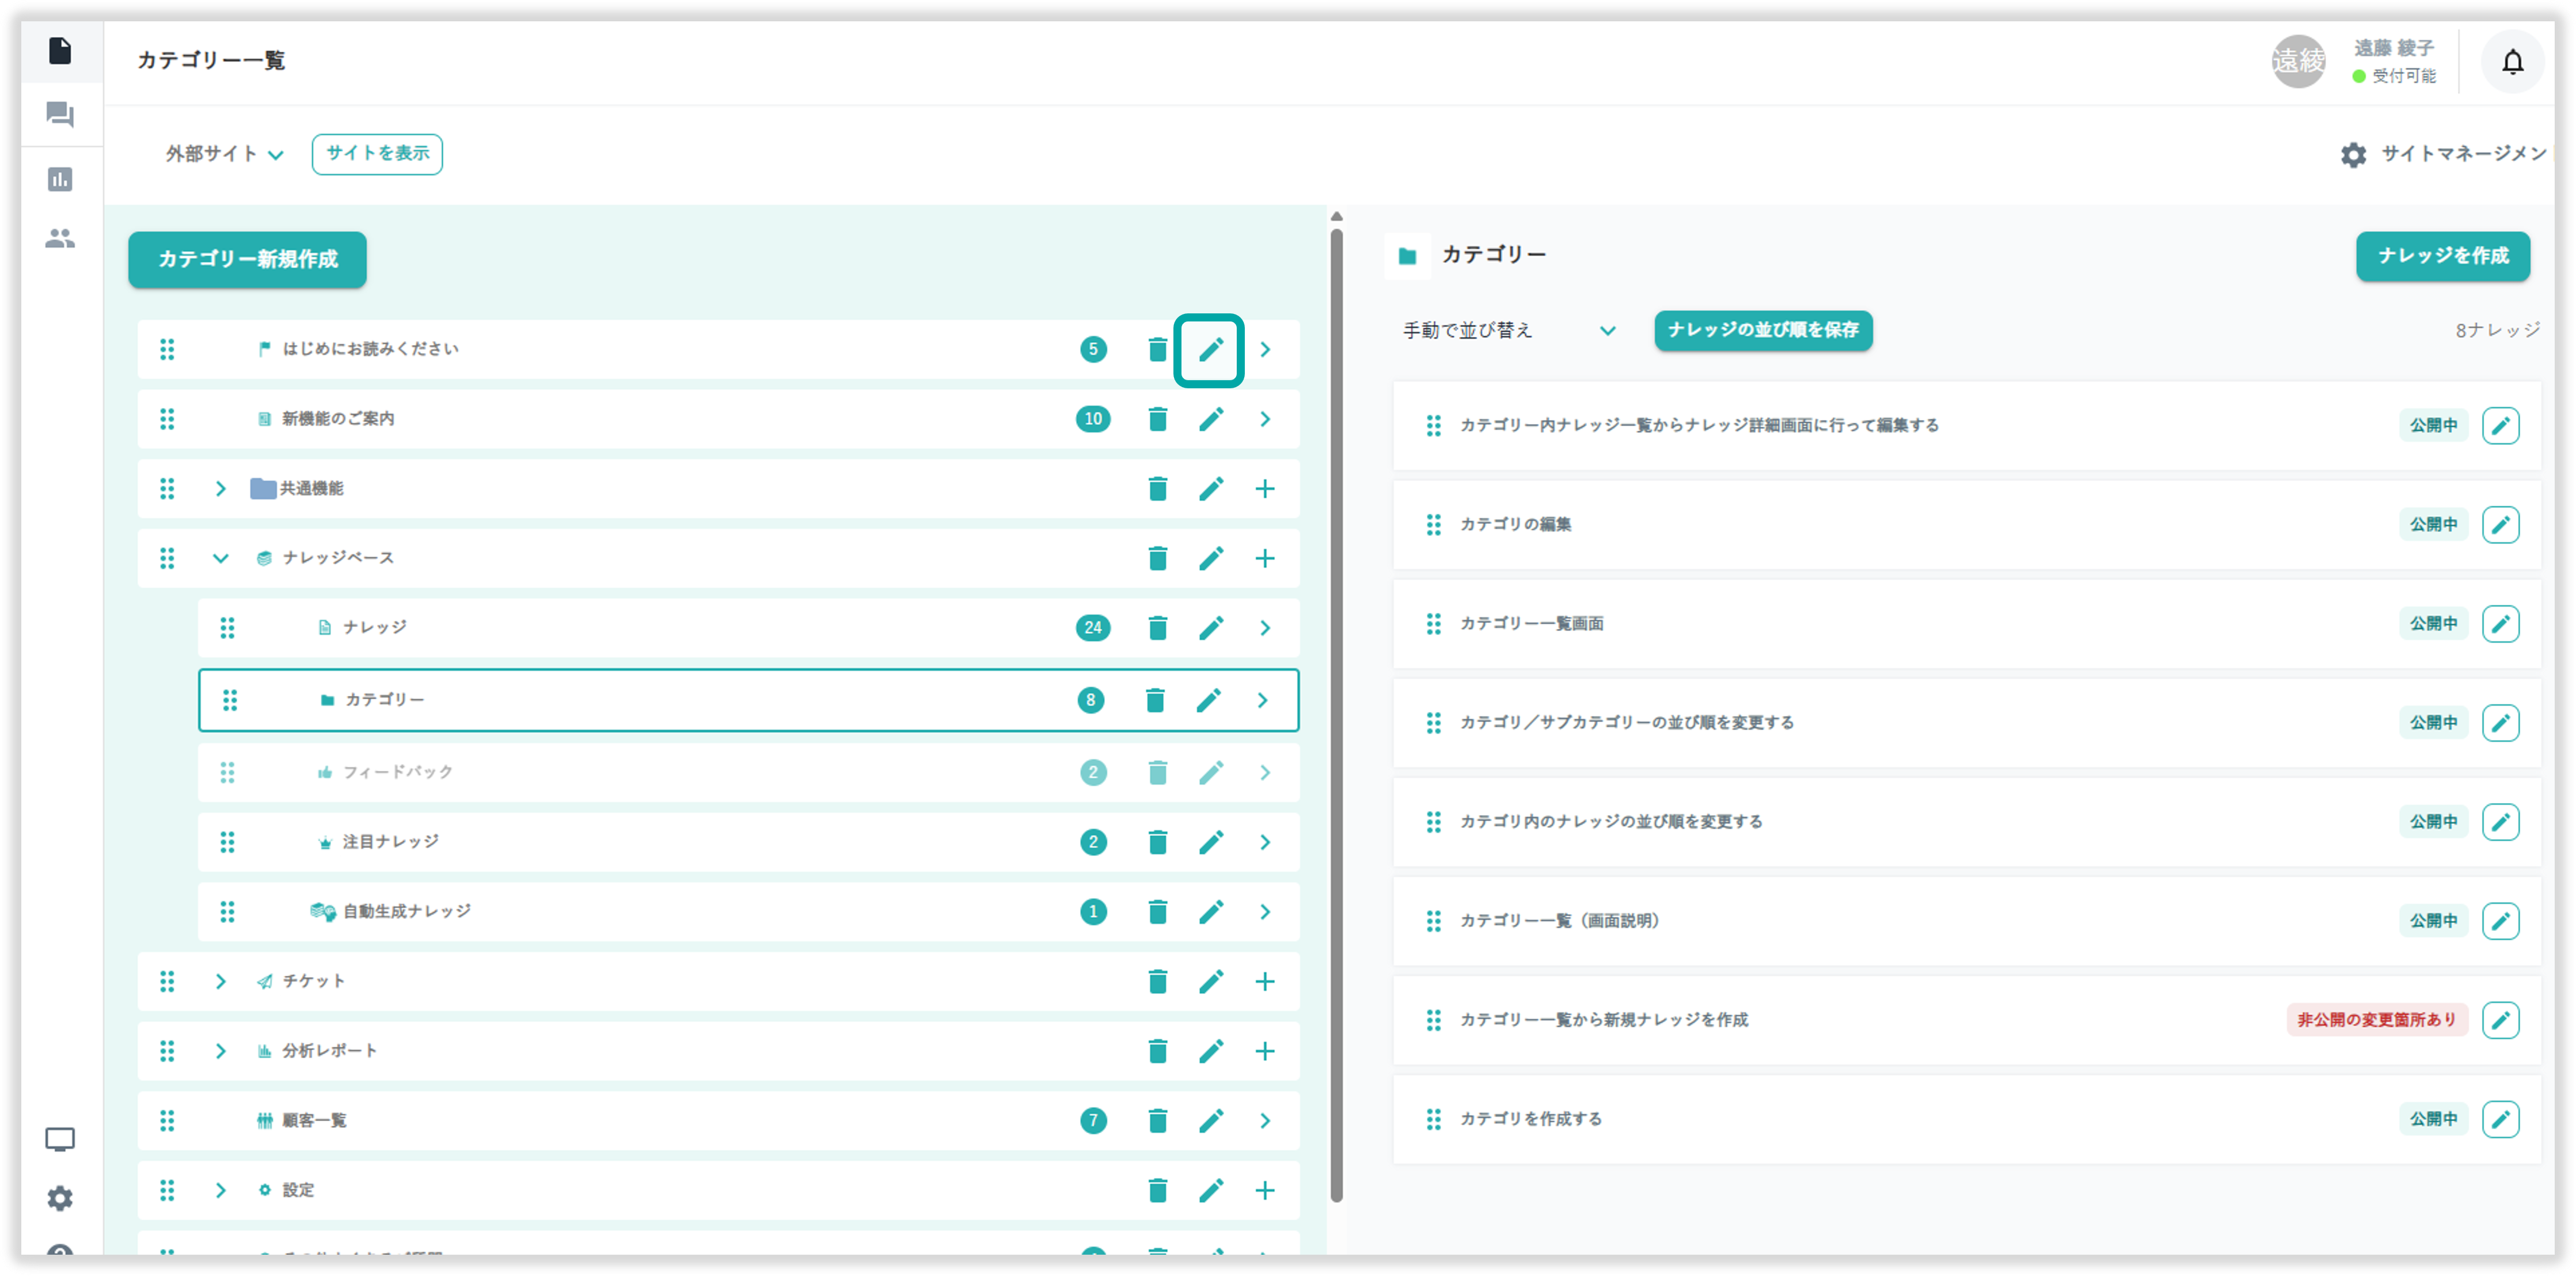Click the カテゴリー新規作成 button

[x=247, y=259]
